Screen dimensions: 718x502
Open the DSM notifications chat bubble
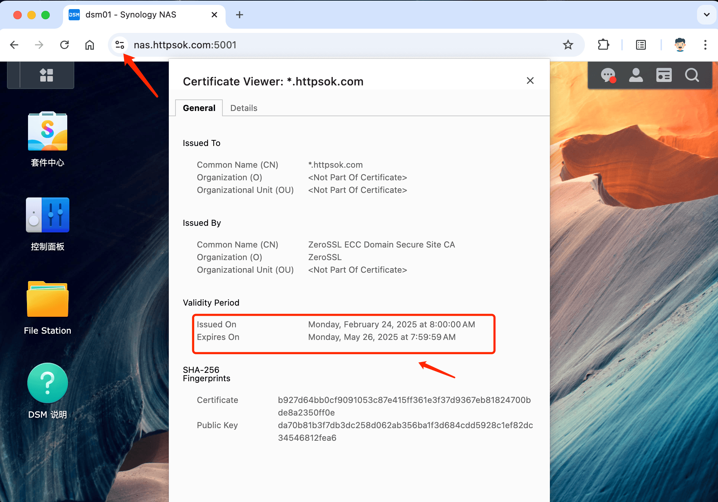coord(608,75)
